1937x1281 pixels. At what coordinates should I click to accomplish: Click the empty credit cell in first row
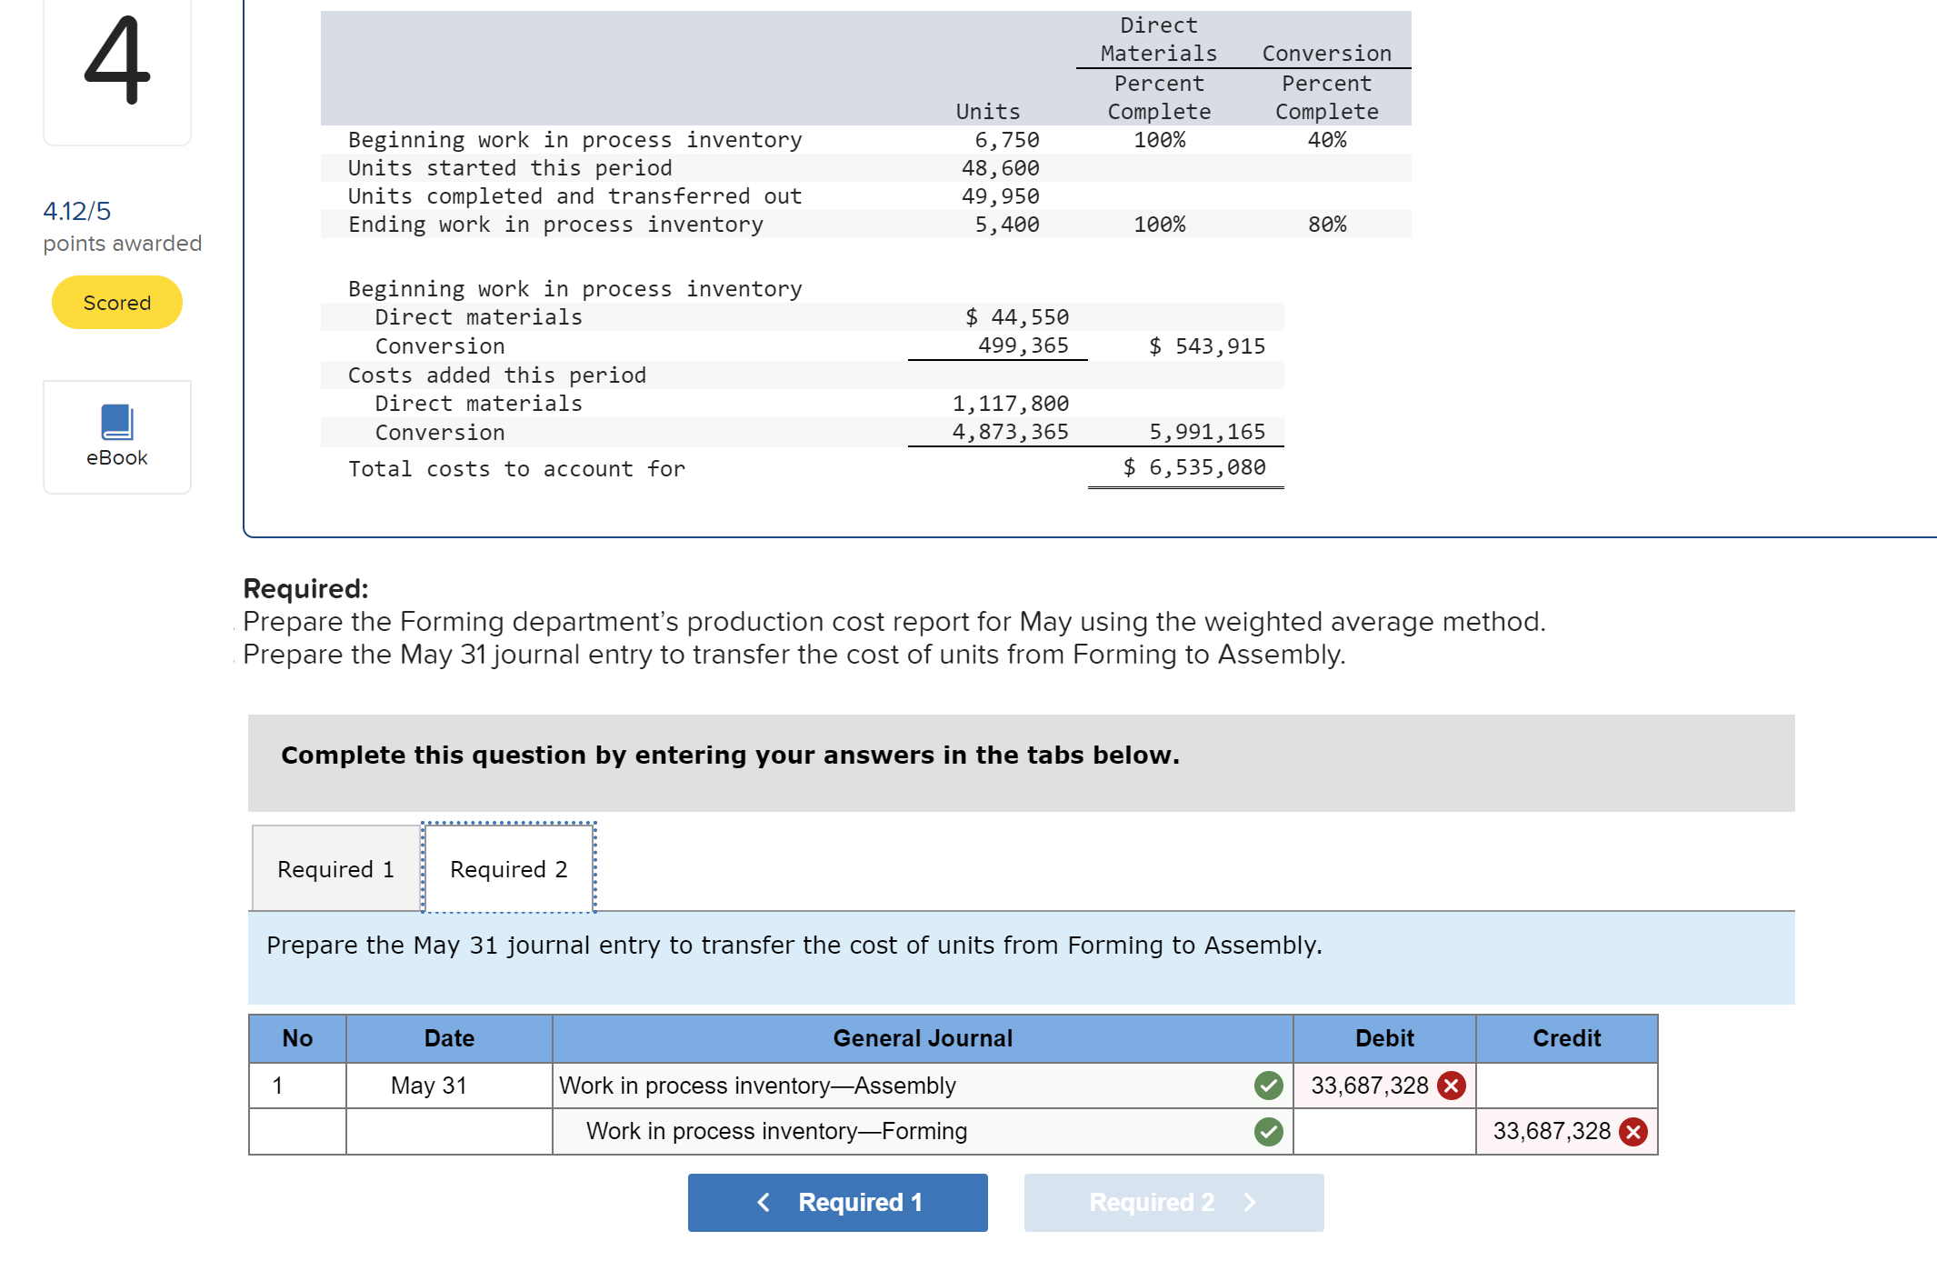click(1566, 1085)
